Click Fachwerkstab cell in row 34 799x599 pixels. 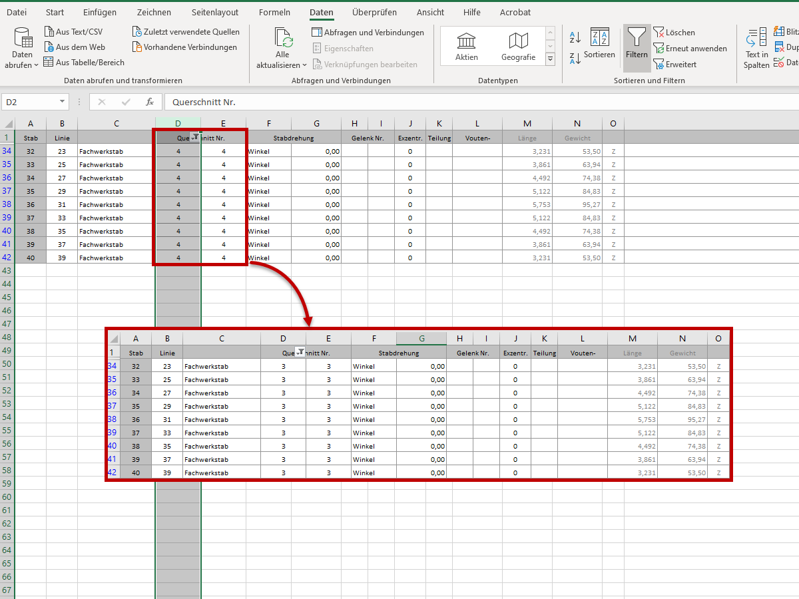tap(117, 151)
